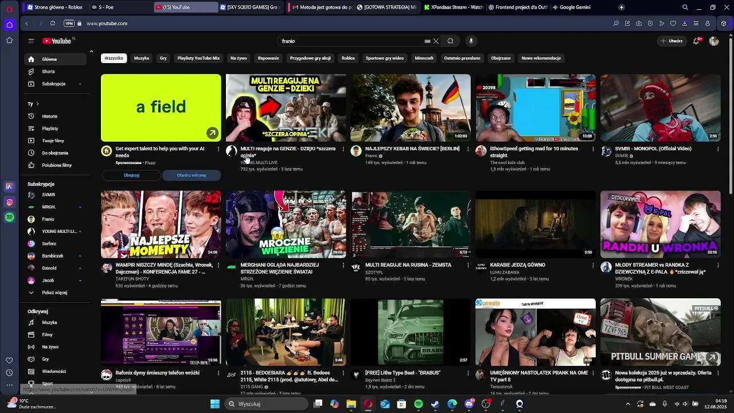Open the on-screen keyboard icon in search box
The image size is (734, 413).
pos(427,41)
